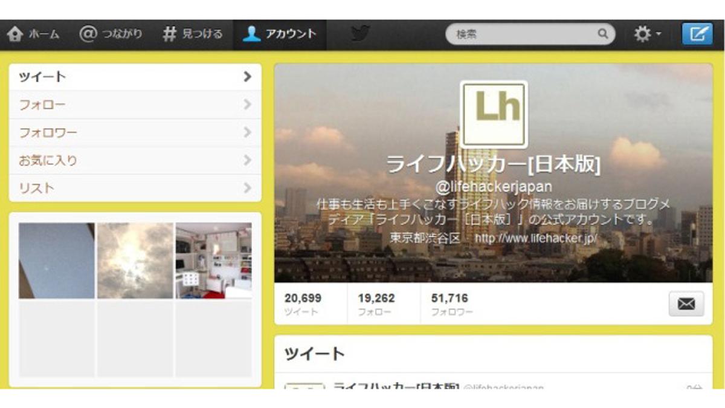Expand the ツイート sidebar item
725x408 pixels.
135,77
